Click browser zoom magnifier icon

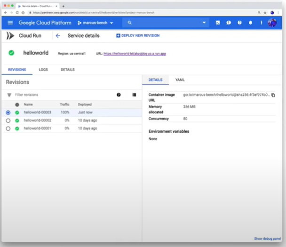tap(259, 13)
